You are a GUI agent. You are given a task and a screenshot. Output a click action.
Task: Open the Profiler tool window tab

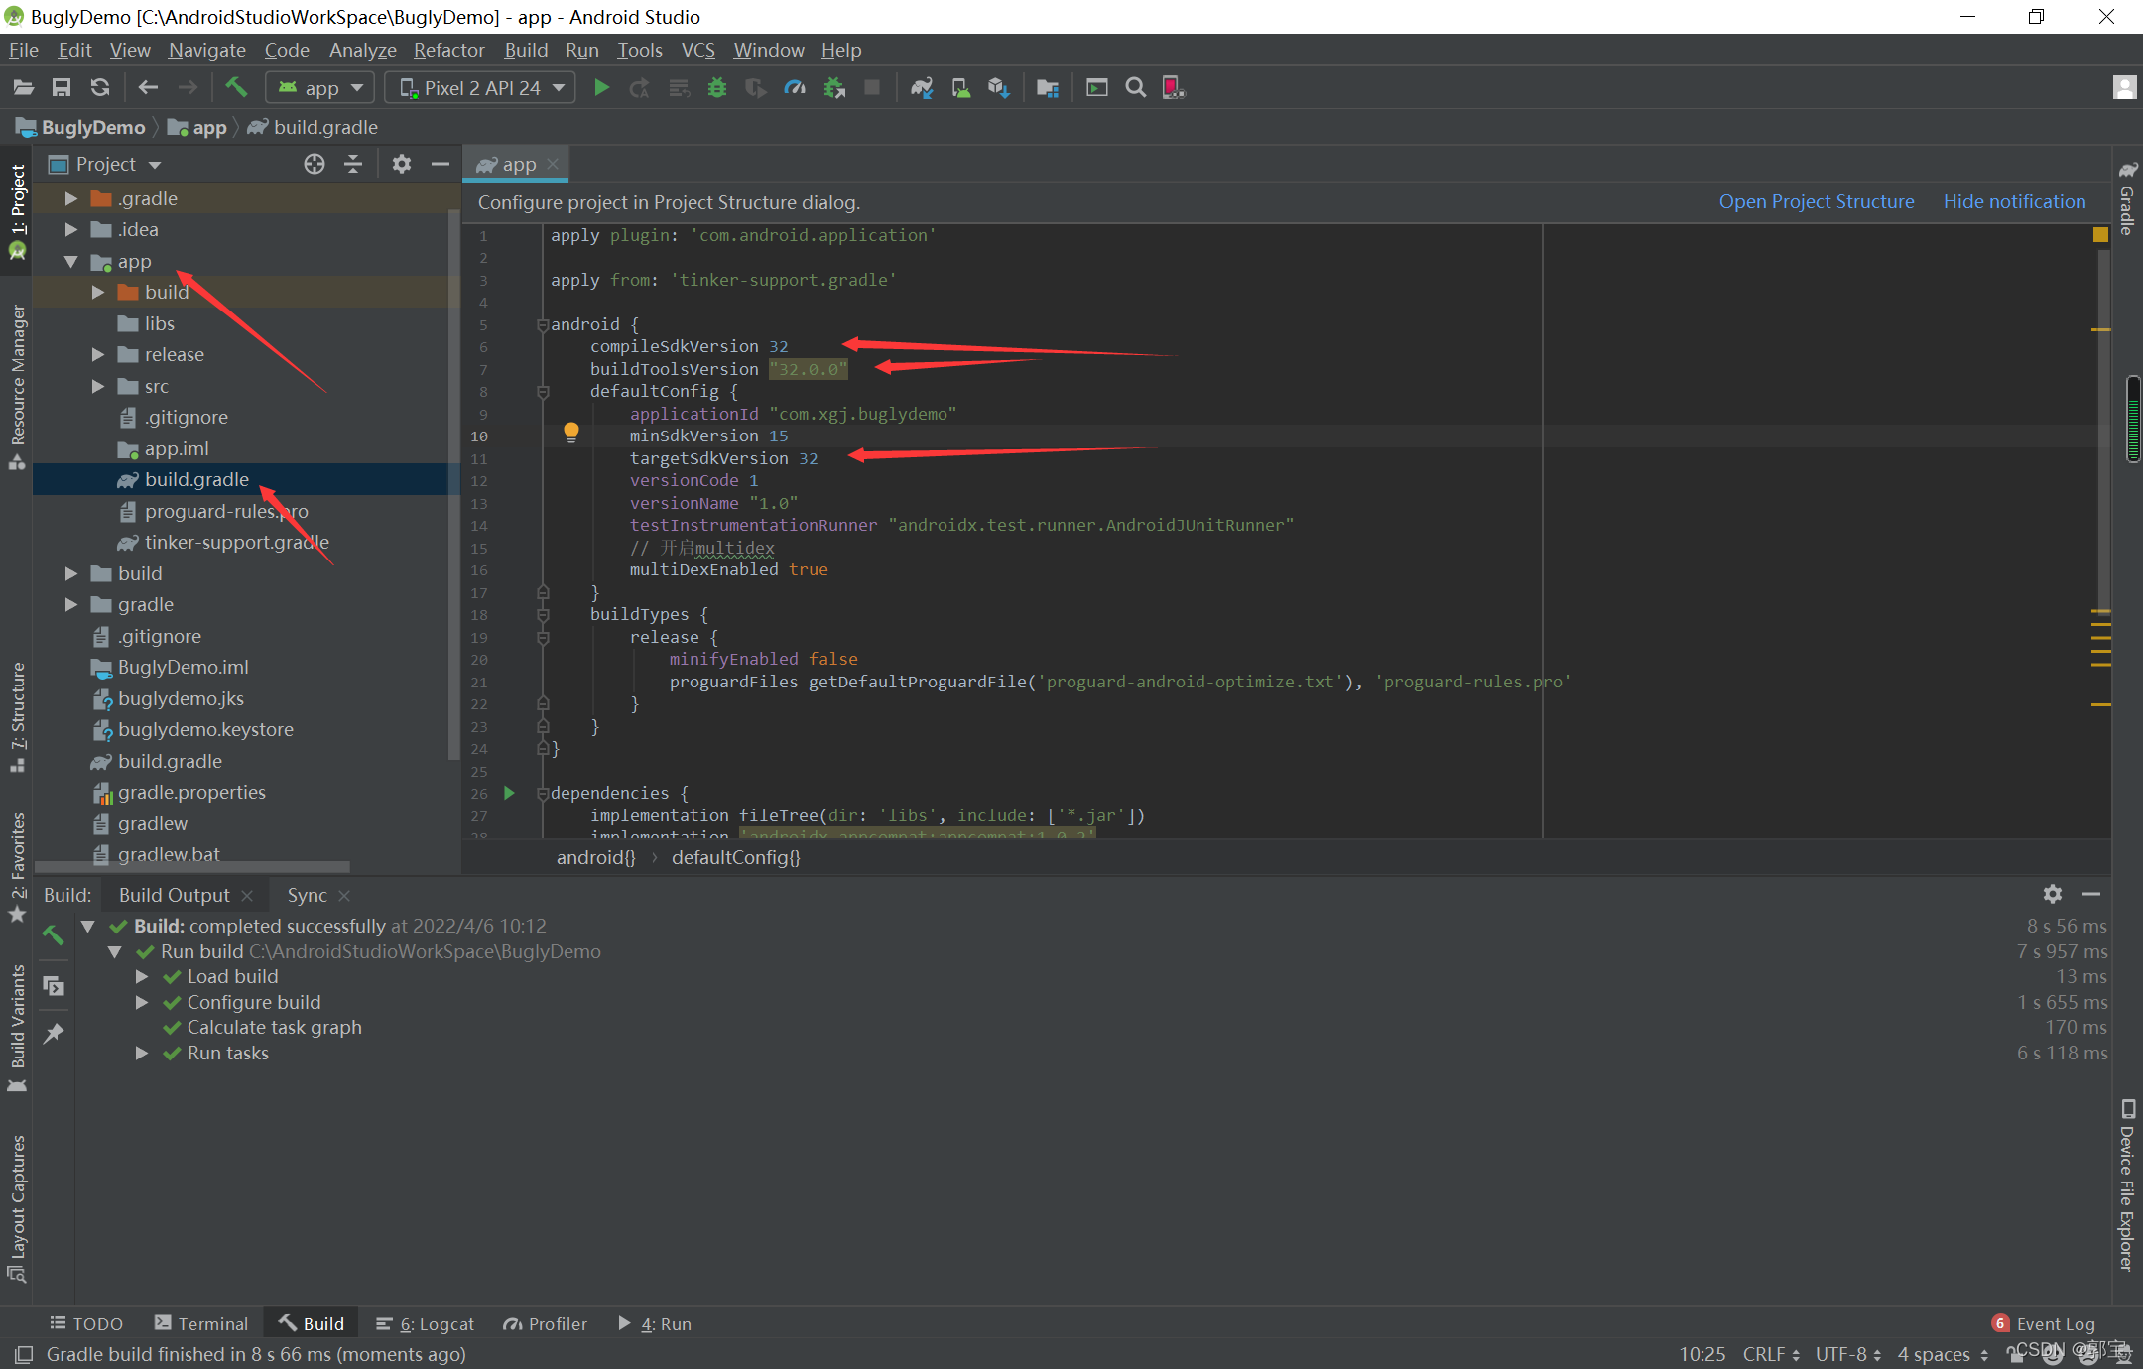click(545, 1323)
